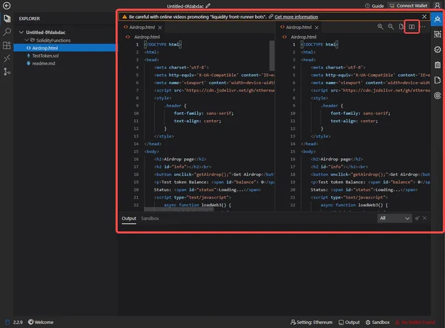Screen dimensions: 445x328
Task: Click the back arrow icon in the top-left corner
Action: (7, 6)
